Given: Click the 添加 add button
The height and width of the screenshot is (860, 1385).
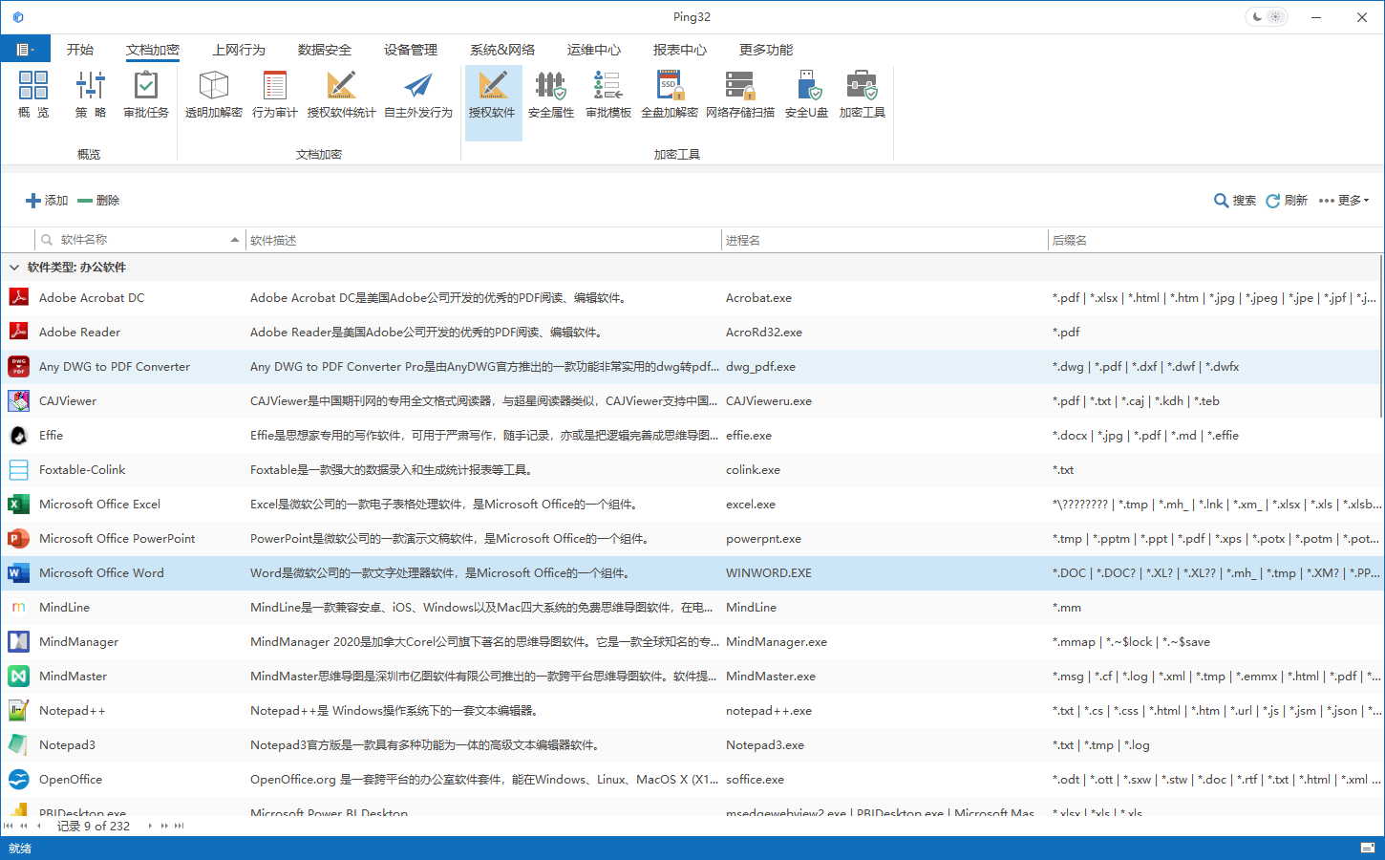Looking at the screenshot, I should [x=47, y=201].
